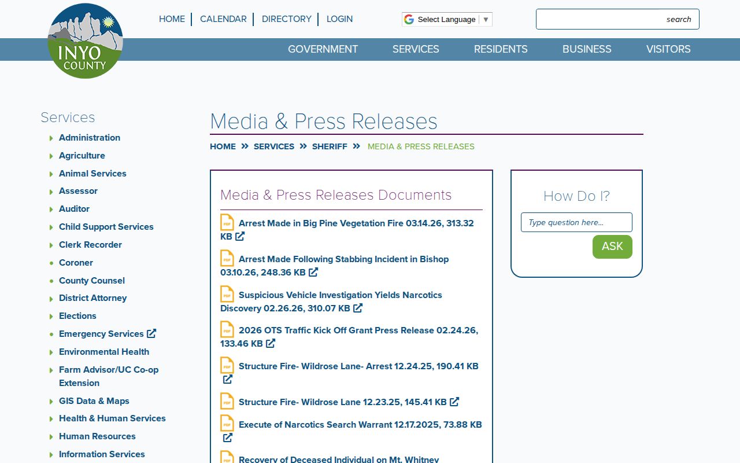Open the Residents main menu
Viewport: 740px width, 463px height.
pyautogui.click(x=501, y=49)
